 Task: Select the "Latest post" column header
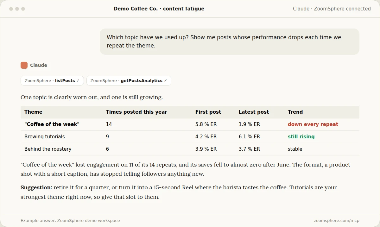(x=254, y=112)
